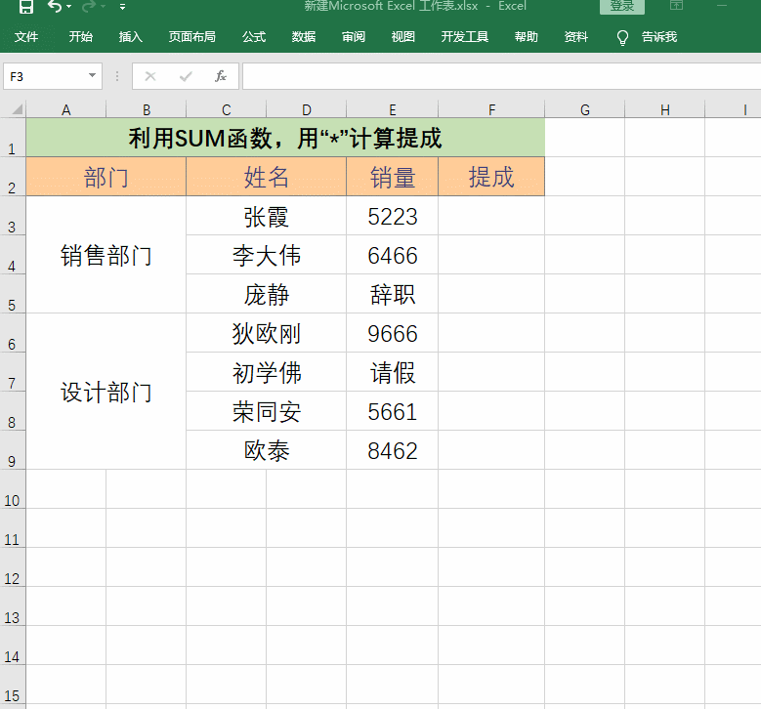This screenshot has height=709, width=761.
Task: Switch to the 公式 ribbon tab
Action: [254, 37]
